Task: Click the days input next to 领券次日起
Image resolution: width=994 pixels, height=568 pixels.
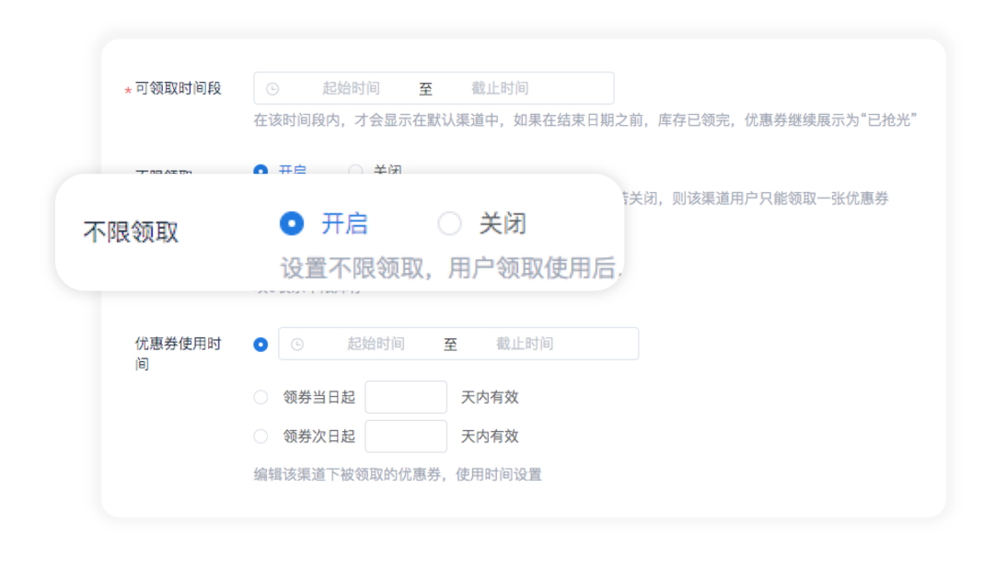Action: click(406, 436)
